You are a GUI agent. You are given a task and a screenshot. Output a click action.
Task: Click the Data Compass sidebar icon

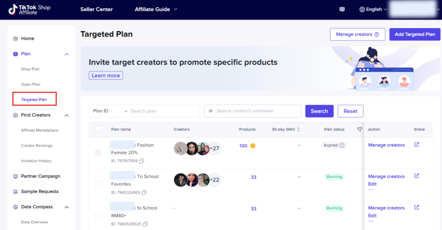16,207
